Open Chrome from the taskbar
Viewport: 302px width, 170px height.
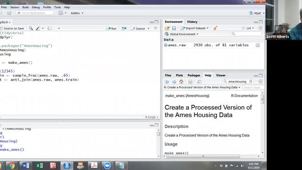coord(11,166)
